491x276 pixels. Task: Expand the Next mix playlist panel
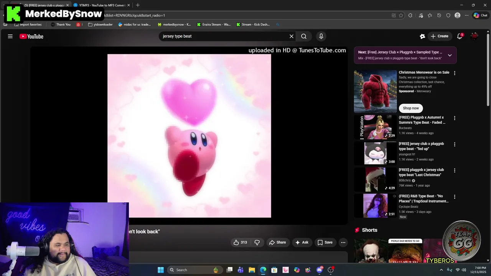(450, 55)
